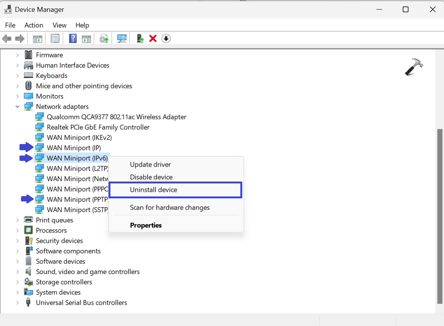Viewport: 444px width, 326px height.
Task: Select Qualcomm QCA9377 Wireless Adapter
Action: pyautogui.click(x=116, y=117)
